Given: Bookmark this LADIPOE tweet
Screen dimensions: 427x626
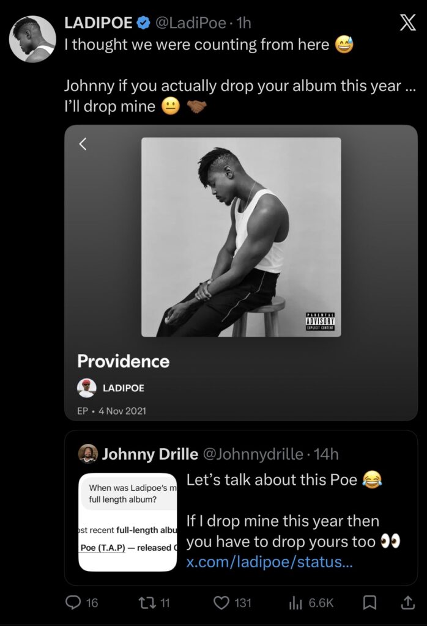Looking at the screenshot, I should [369, 603].
